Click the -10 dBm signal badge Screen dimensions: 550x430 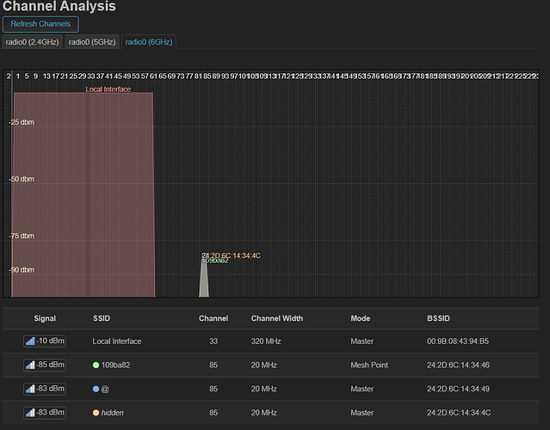tap(45, 341)
